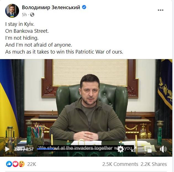Open the 5h post timestamp
Viewport: 174px width, 172px height.
(x=24, y=15)
